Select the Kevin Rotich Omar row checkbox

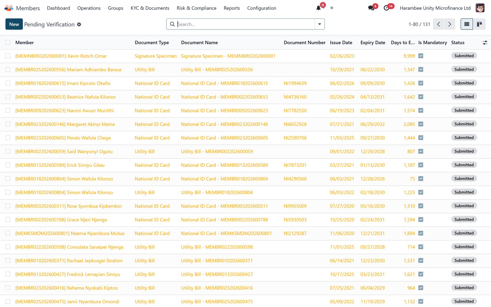coord(8,56)
